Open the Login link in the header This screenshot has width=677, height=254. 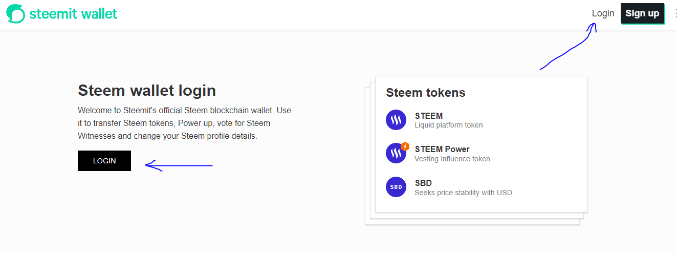pyautogui.click(x=603, y=13)
